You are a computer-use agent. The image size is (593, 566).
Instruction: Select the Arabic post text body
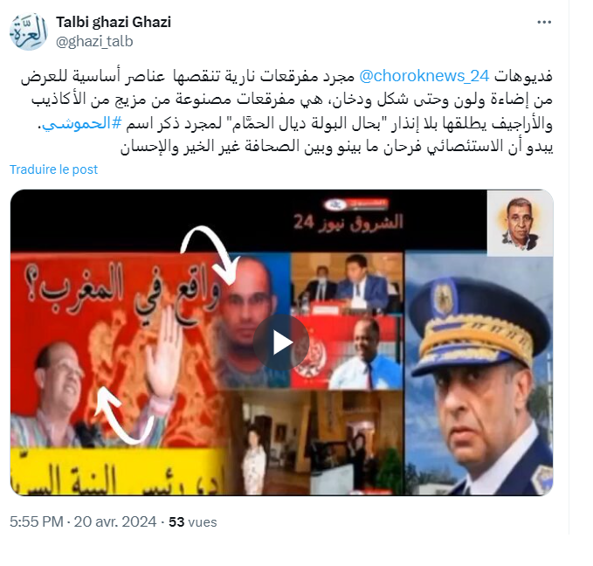click(286, 111)
